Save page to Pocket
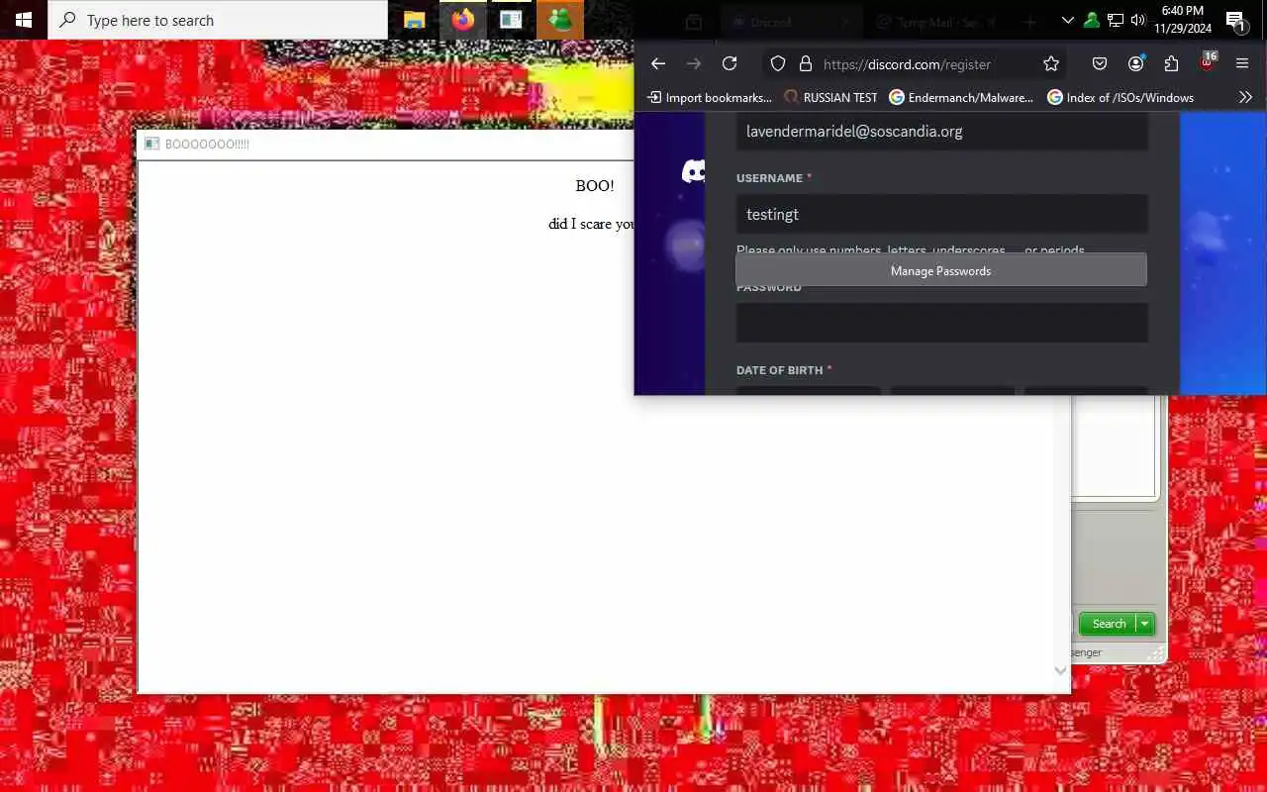The image size is (1267, 792). point(1100,64)
